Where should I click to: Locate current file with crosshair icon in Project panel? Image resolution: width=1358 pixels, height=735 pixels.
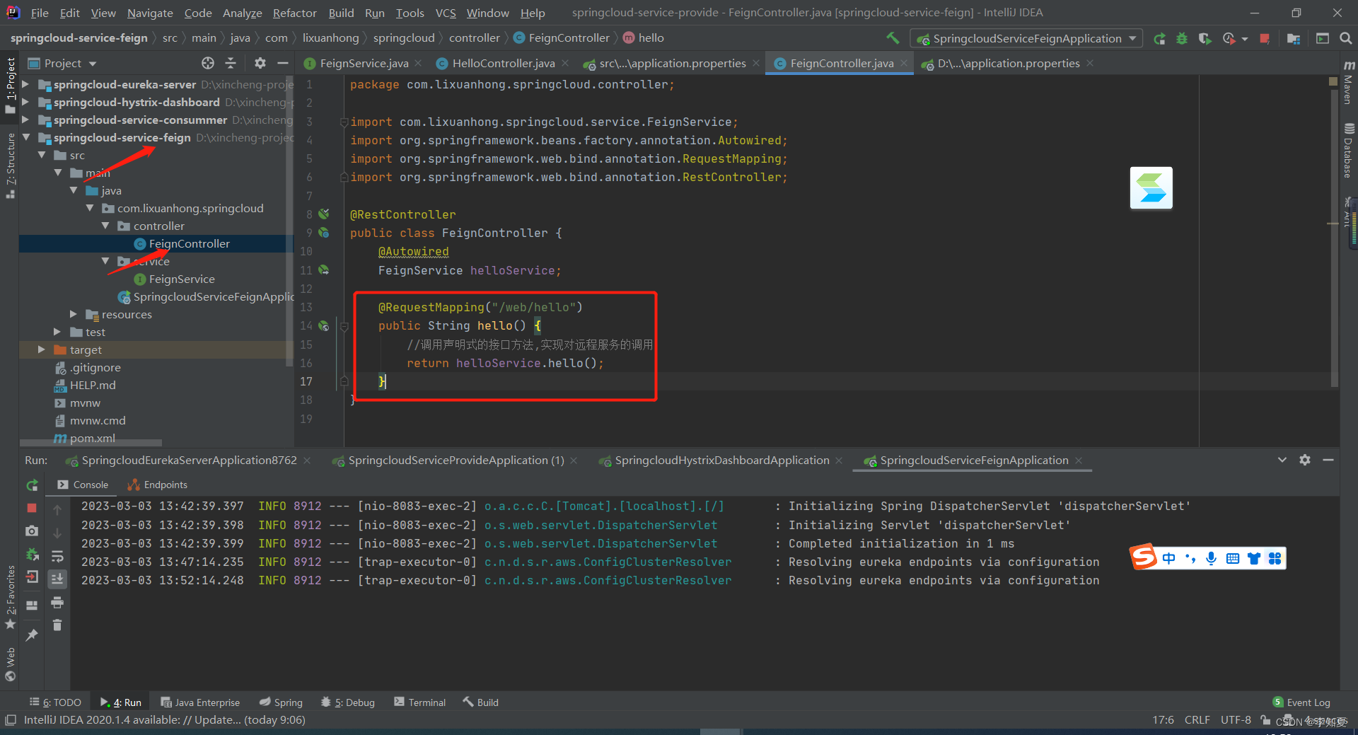point(207,63)
